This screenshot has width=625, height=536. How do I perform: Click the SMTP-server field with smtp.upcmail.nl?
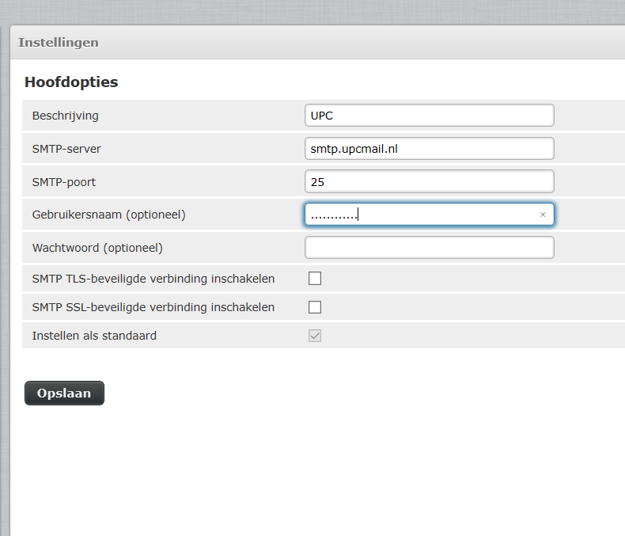[429, 149]
